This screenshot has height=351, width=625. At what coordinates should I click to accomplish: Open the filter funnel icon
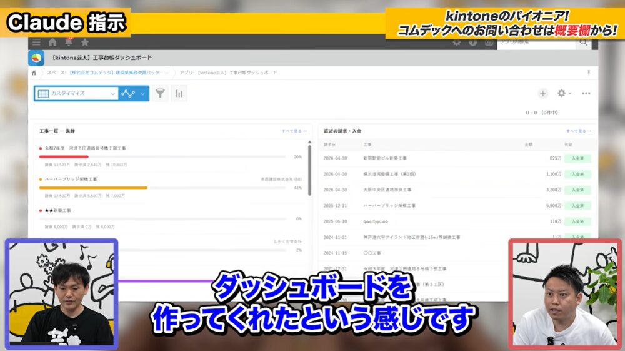coord(160,93)
